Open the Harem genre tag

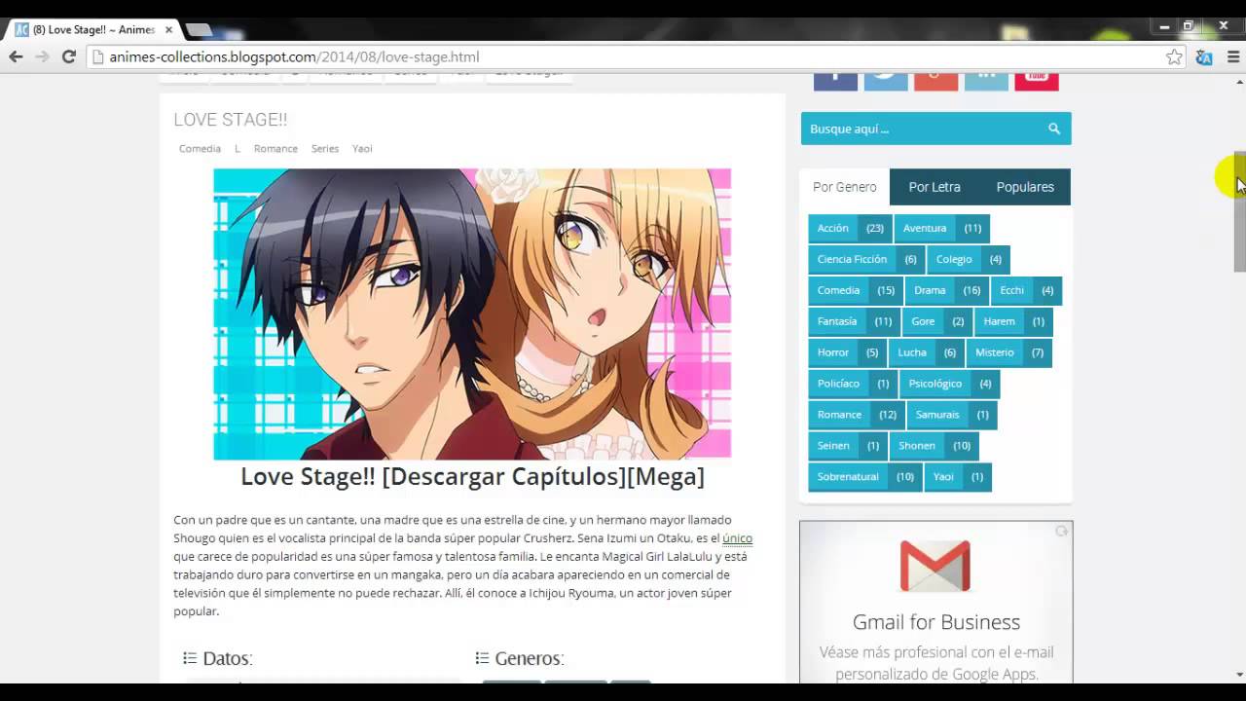pyautogui.click(x=1013, y=321)
